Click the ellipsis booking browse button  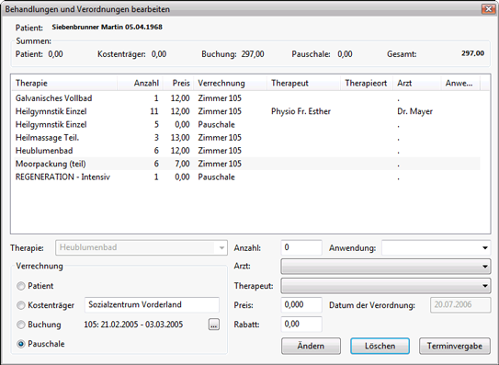214,325
